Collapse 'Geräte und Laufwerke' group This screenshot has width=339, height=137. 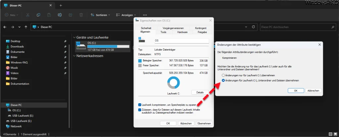pos(74,38)
